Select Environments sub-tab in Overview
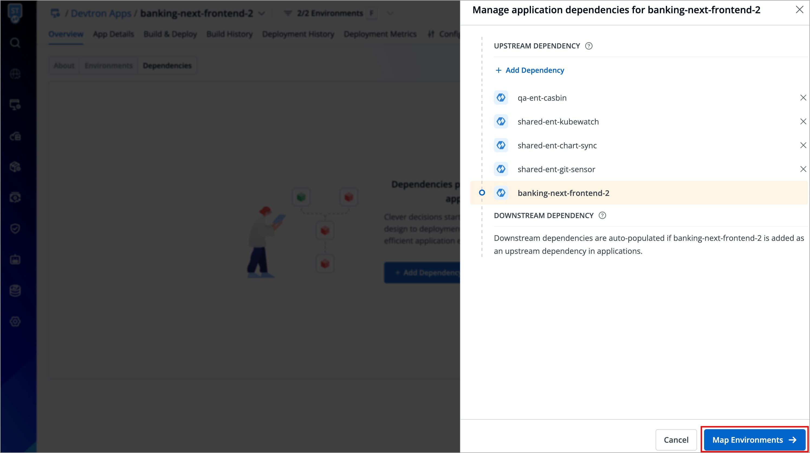Screen dimensions: 810x453 pos(108,66)
